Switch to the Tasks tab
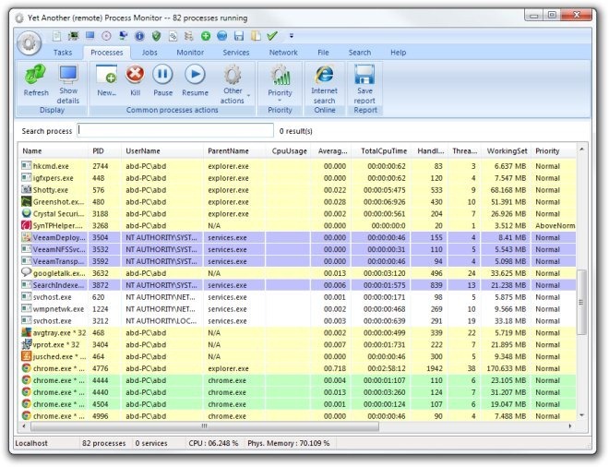The image size is (609, 467). pyautogui.click(x=63, y=53)
